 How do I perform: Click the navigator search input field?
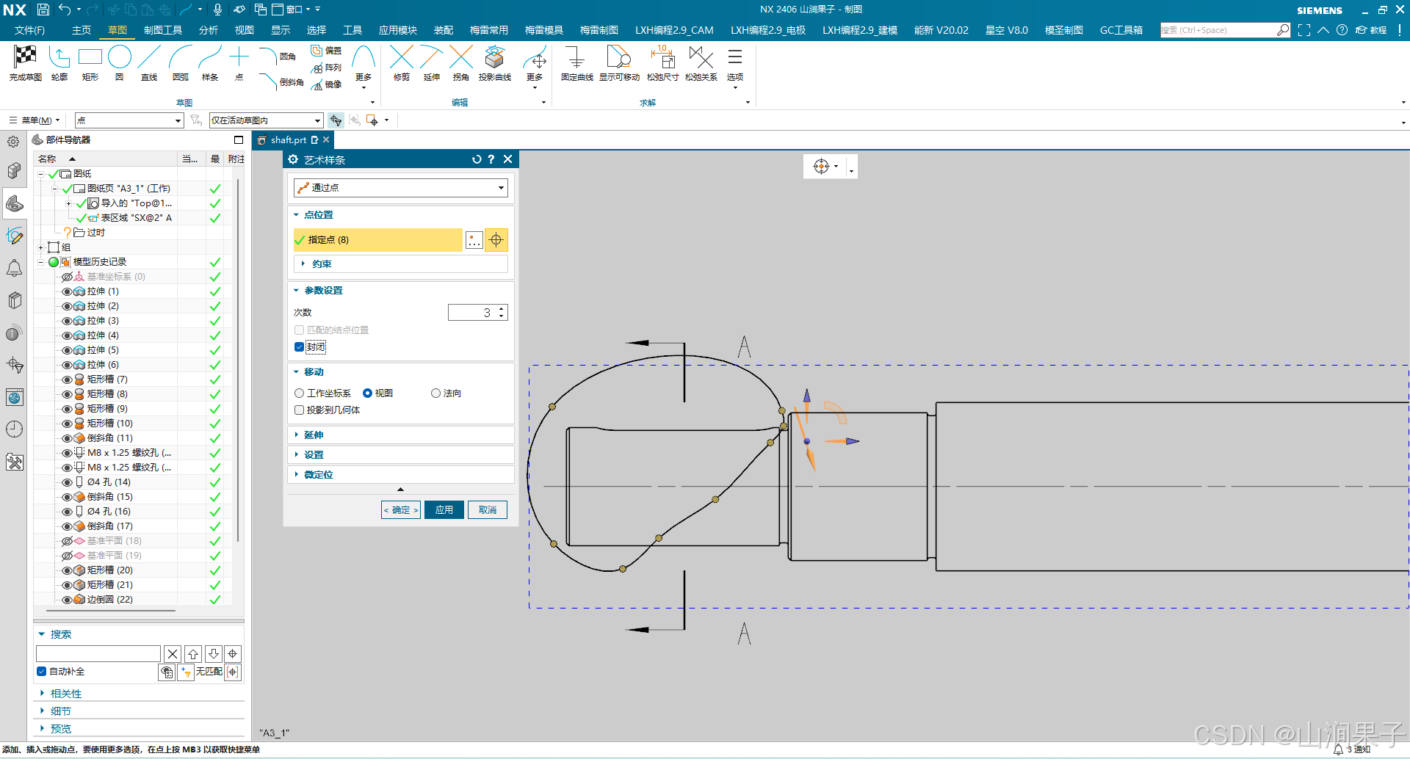tap(98, 654)
